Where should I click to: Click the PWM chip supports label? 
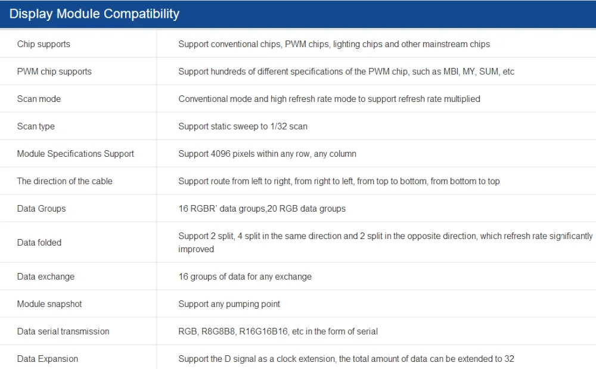[54, 72]
